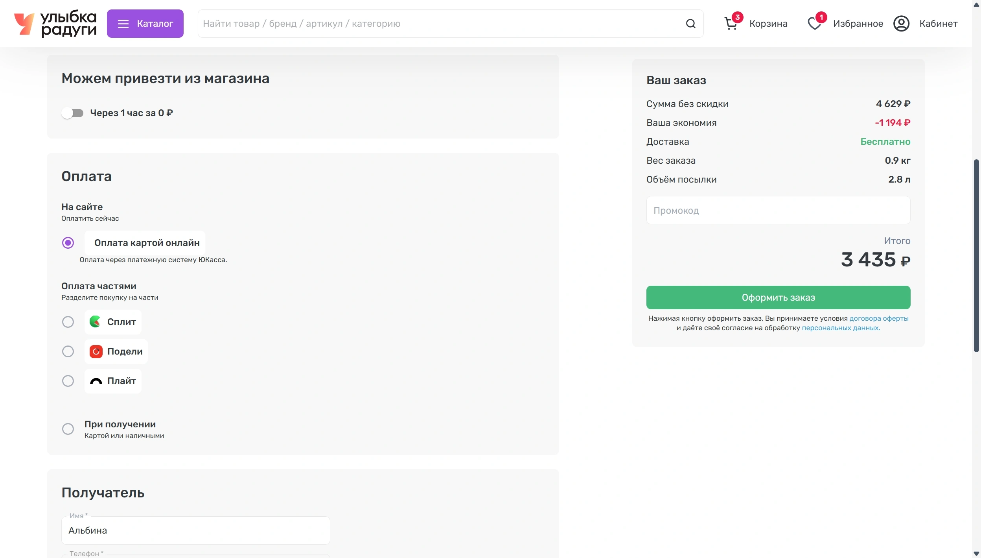Screen dimensions: 981x558
Task: Open the Каталог menu
Action: tap(145, 24)
